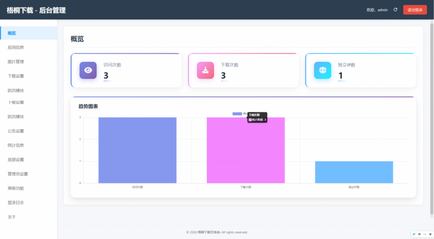Click the green icon in bottom-right floating toolbar

coord(414,234)
